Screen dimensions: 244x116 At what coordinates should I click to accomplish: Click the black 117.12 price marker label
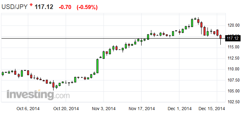(233, 38)
